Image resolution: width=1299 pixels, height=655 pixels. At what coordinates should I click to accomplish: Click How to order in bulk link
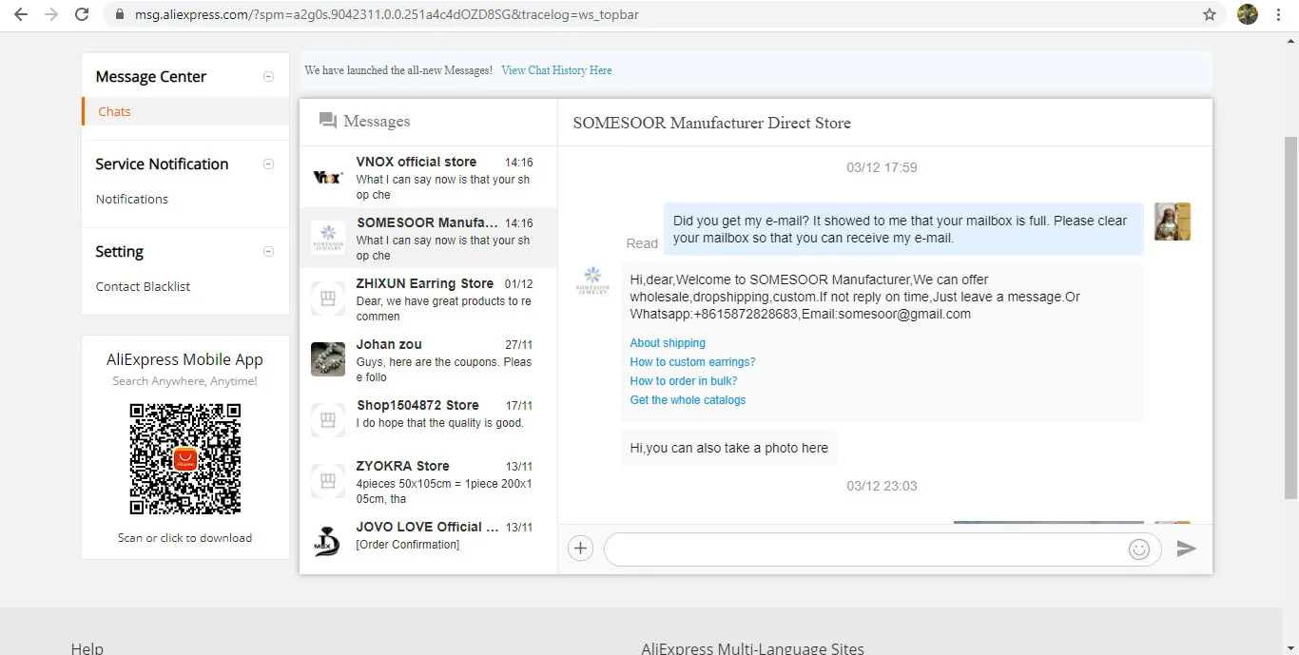[684, 381]
